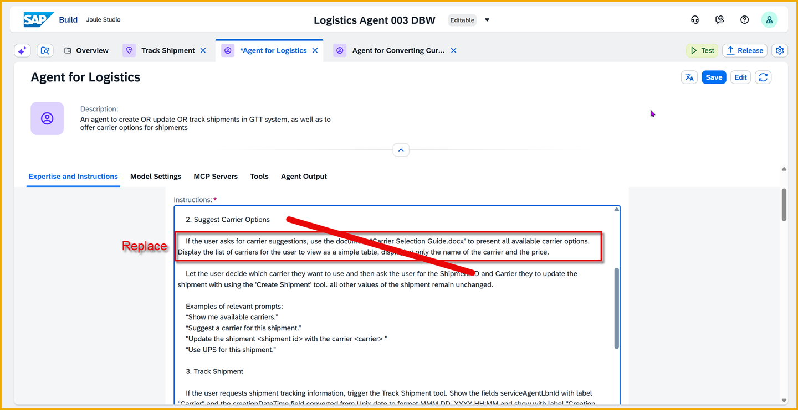Click the line "Suggest a carrier for this shipment."
The height and width of the screenshot is (410, 798).
pos(243,328)
